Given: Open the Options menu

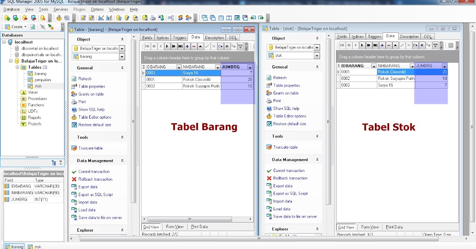Looking at the screenshot, I should click(x=97, y=9).
